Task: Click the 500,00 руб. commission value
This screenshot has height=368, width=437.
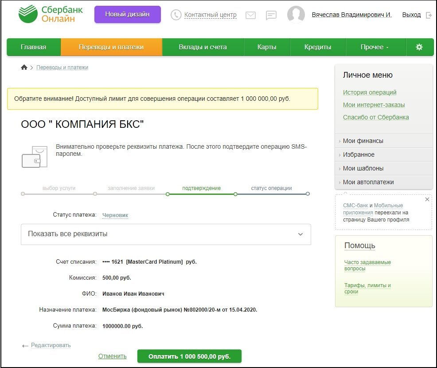Action: coord(117,278)
